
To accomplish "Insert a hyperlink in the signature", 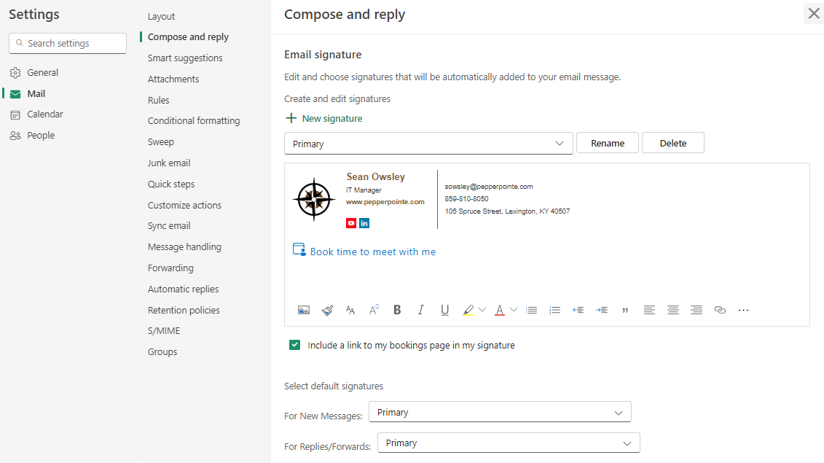I will click(x=720, y=310).
